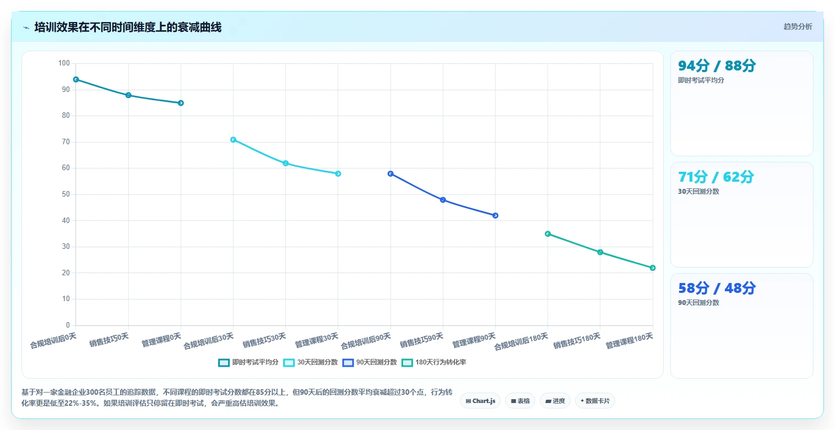Click the 62 data point at 销售技巧30天
Screen dimensions: 835x430
pyautogui.click(x=286, y=163)
